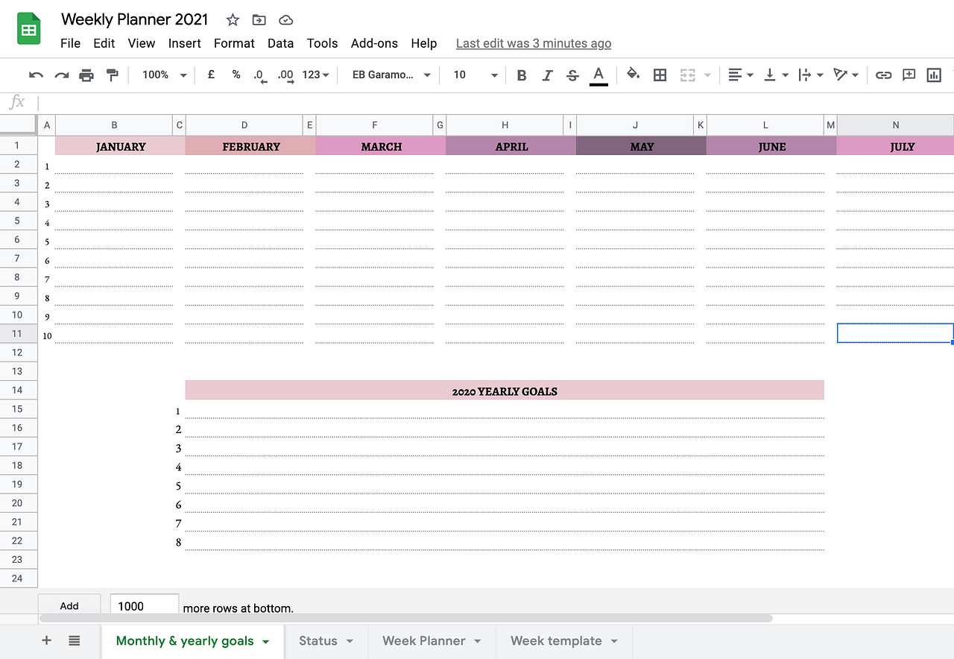Toggle italic formatting
The height and width of the screenshot is (659, 954).
tap(546, 75)
